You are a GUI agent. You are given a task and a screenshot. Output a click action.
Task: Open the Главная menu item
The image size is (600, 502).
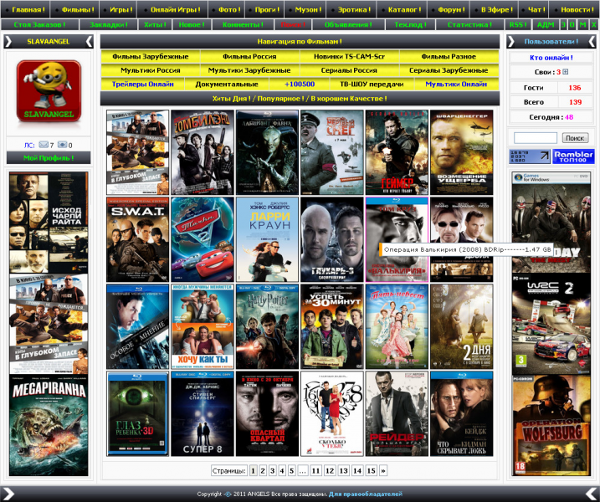click(x=25, y=9)
